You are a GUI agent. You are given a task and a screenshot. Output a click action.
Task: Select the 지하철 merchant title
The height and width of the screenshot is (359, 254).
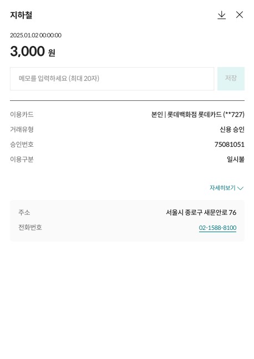[x=21, y=15]
